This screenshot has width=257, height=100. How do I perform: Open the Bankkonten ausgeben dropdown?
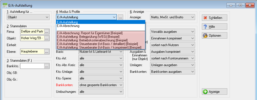pyautogui.click(x=172, y=72)
